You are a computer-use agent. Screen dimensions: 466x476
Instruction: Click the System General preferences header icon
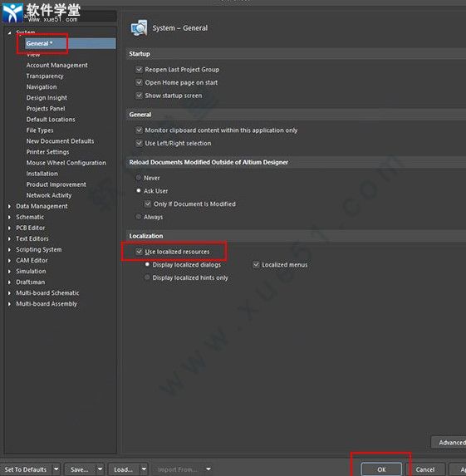tap(139, 28)
